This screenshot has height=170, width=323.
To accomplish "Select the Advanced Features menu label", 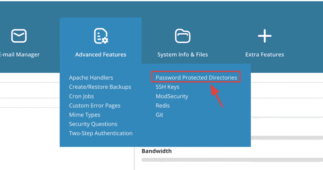I will click(x=101, y=55).
